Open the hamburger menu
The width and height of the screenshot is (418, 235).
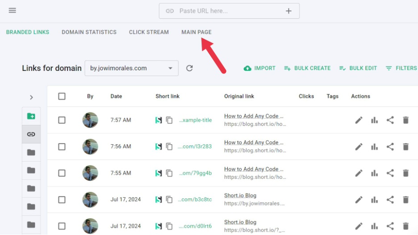point(12,10)
